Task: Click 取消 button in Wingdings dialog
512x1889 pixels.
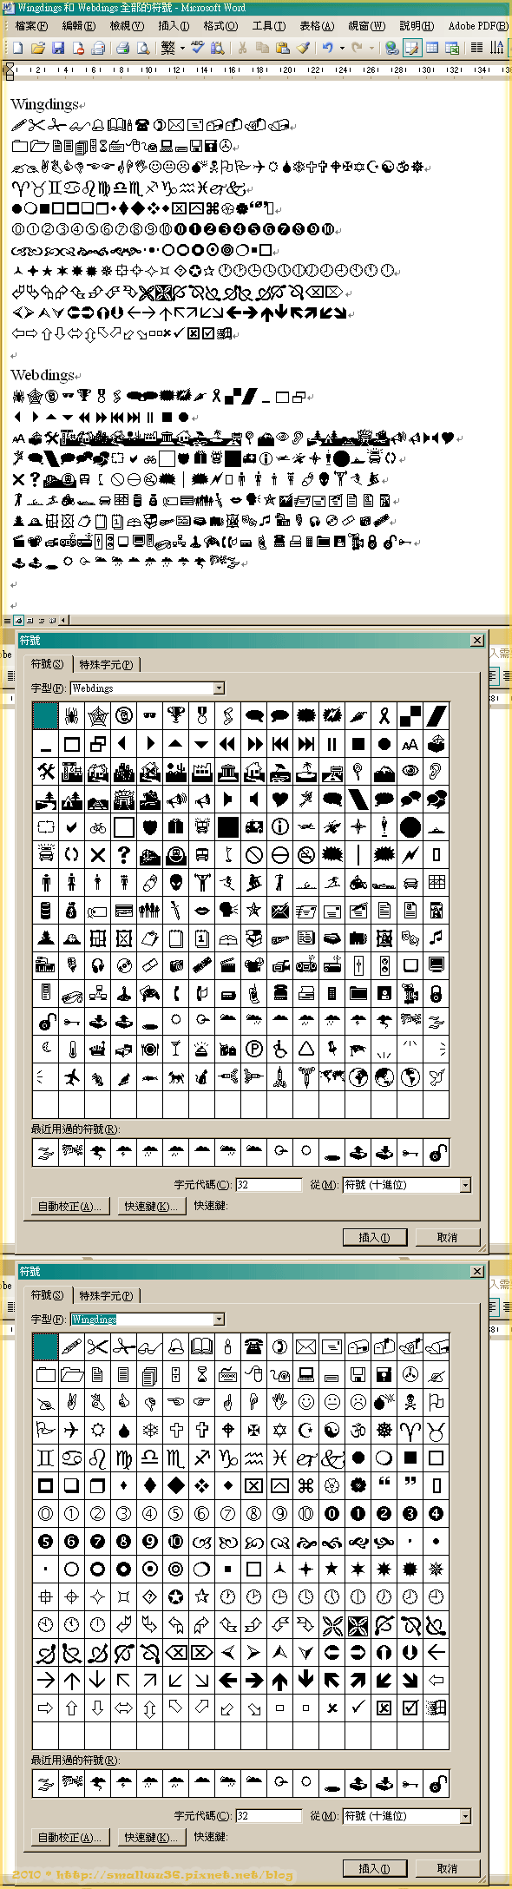Action: [x=447, y=1868]
